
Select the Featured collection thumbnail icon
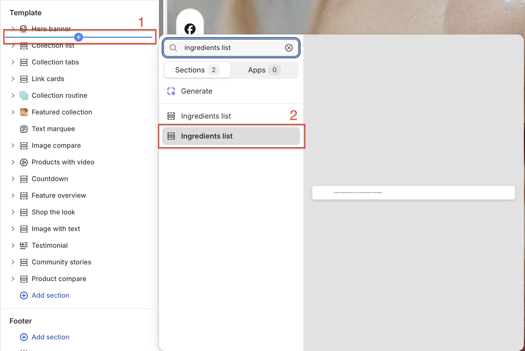24,112
